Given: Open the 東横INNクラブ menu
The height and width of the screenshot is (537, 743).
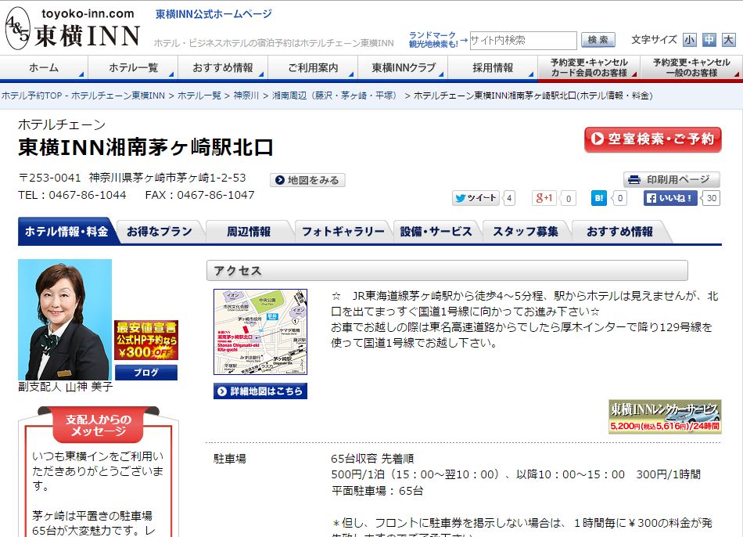Looking at the screenshot, I should (403, 68).
